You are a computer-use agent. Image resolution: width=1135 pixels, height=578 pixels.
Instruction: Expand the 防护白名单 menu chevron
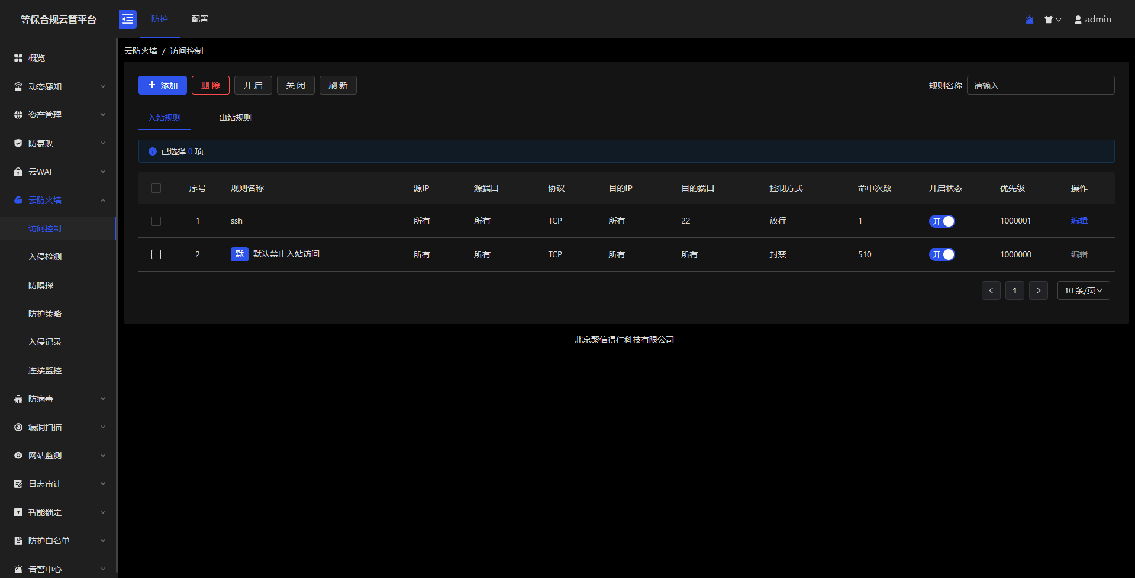click(103, 541)
